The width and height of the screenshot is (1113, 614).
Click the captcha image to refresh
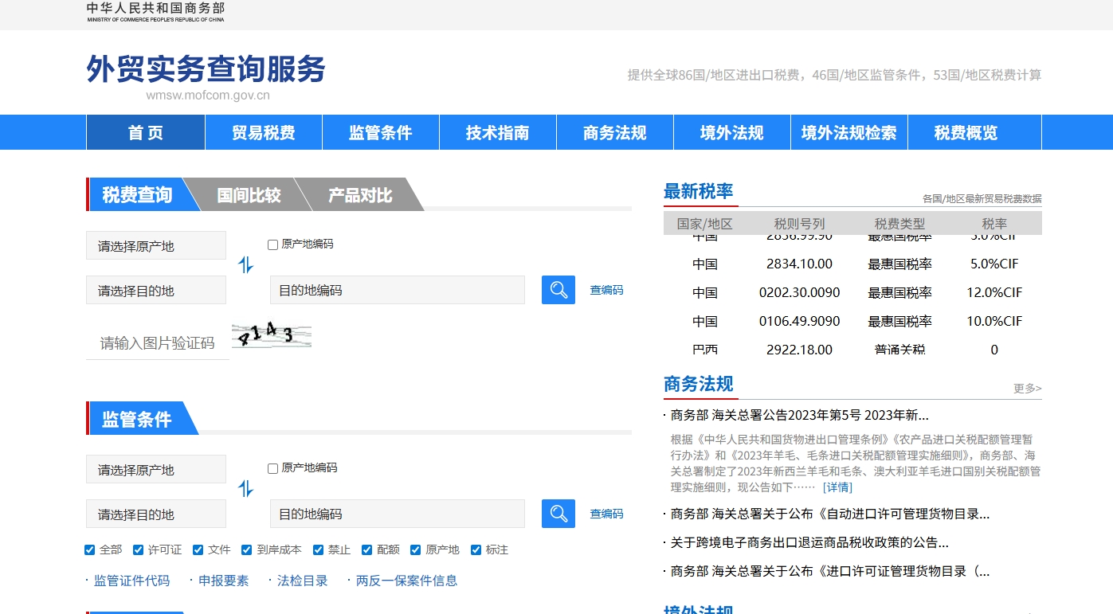(x=271, y=336)
